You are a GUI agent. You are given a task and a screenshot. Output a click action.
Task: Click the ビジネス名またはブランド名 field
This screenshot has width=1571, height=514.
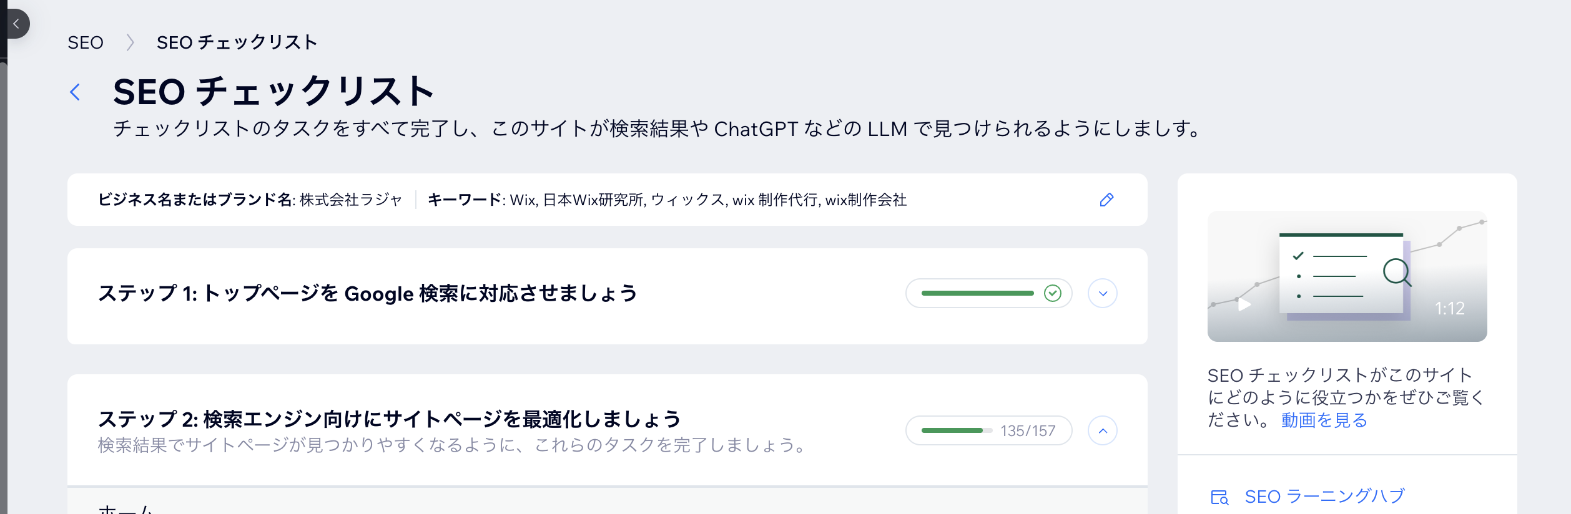[x=250, y=200]
